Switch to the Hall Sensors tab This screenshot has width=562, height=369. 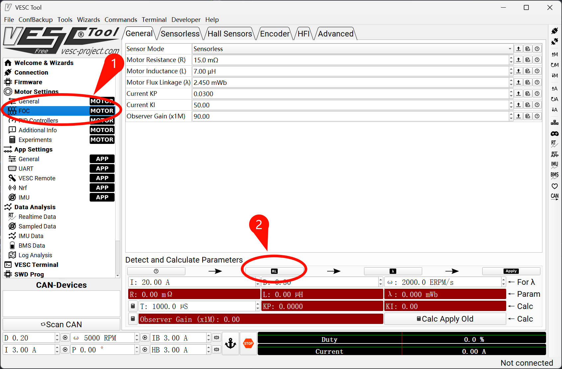230,34
